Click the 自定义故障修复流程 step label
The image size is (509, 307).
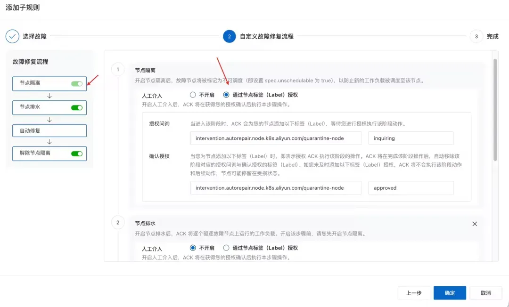click(266, 36)
